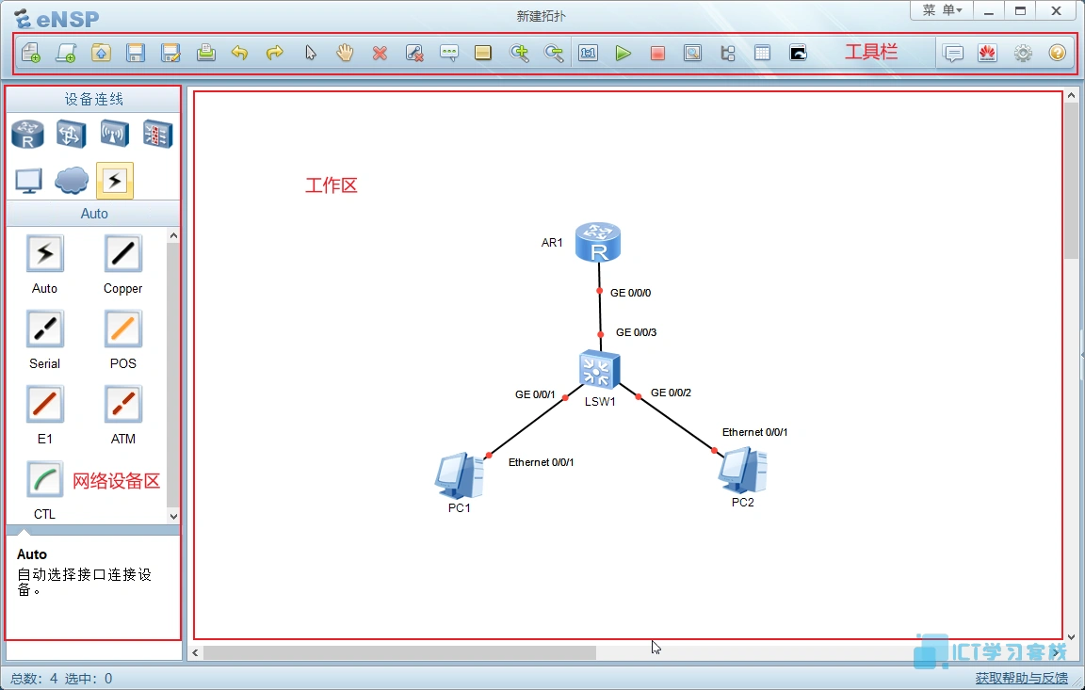Select the hand pan tool
The height and width of the screenshot is (690, 1085).
[345, 54]
